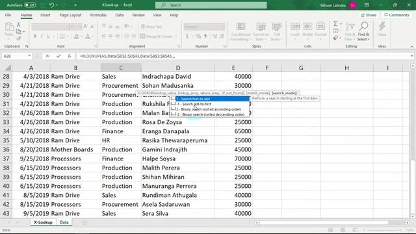The image size is (416, 234).
Task: Open the View tab
Action: (x=157, y=15)
